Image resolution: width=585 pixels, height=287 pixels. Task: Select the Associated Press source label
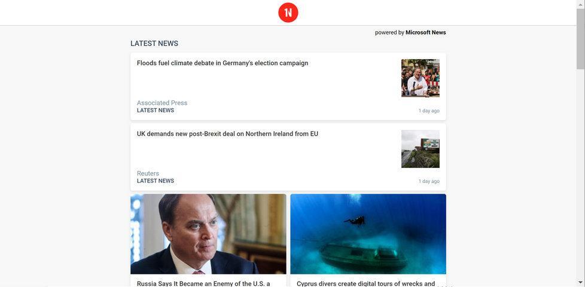(162, 103)
